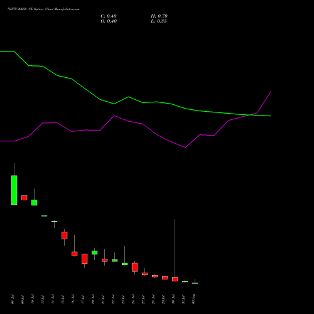Click the green candle for 10 Jul
Viewport: 314px width, 314px height.
click(35, 203)
